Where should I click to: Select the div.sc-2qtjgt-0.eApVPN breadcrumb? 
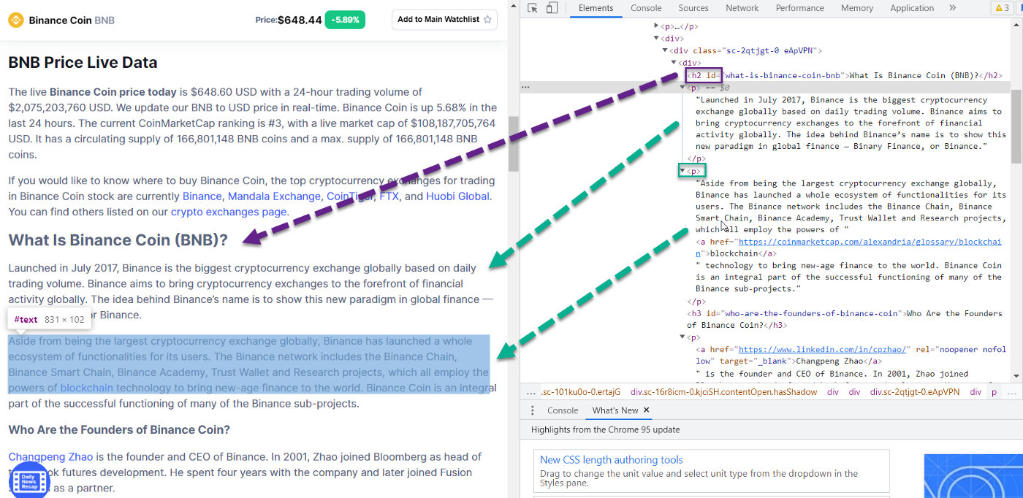click(914, 392)
